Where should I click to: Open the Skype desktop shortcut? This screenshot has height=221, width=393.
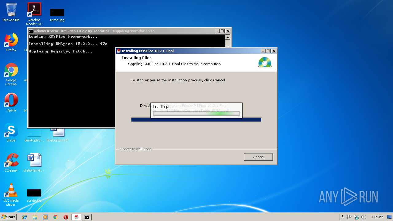pos(11,133)
